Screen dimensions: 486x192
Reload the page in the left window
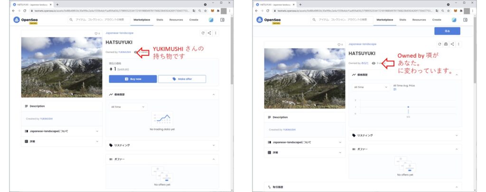(x=25, y=10)
